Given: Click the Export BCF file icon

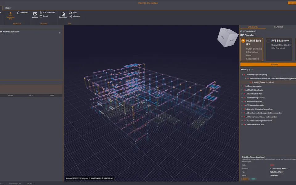Looking at the screenshot, I should (x=63, y=14).
